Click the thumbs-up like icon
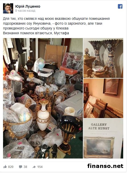Screen dimensions: 127x173 5,167
